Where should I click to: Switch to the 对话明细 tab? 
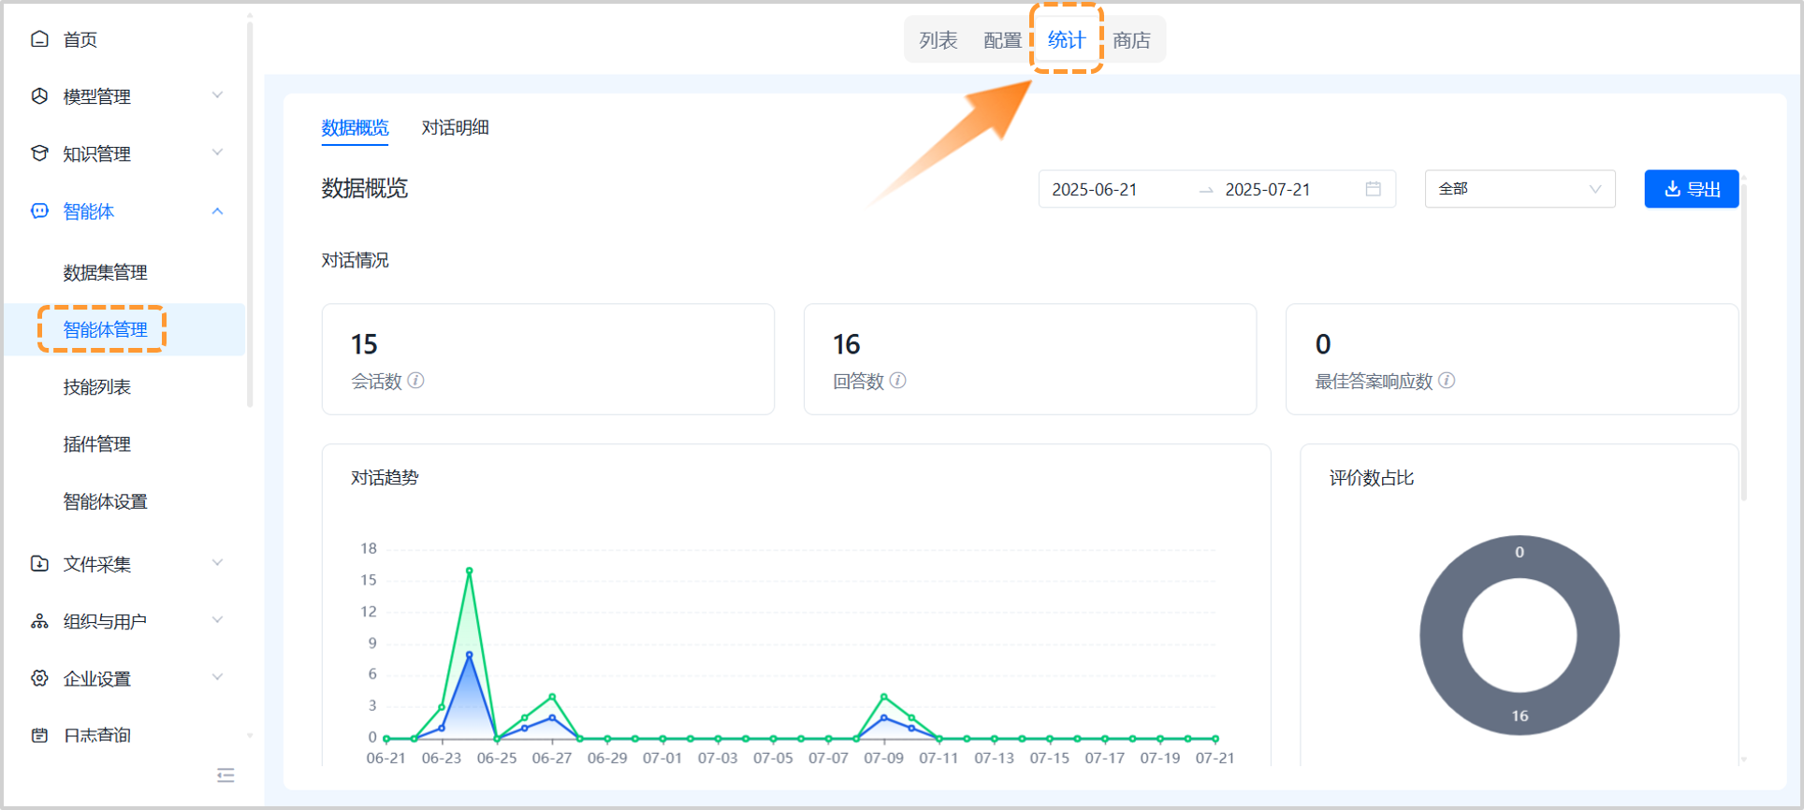455,127
